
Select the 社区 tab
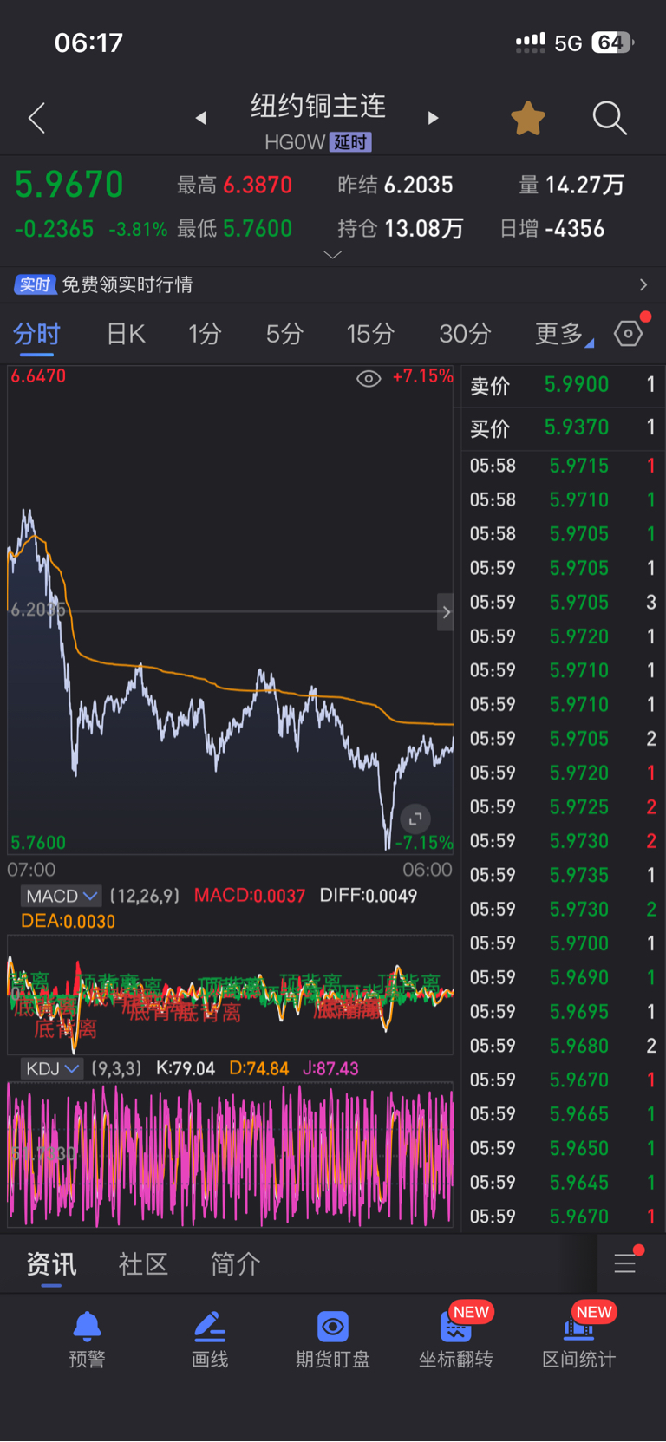[143, 1264]
